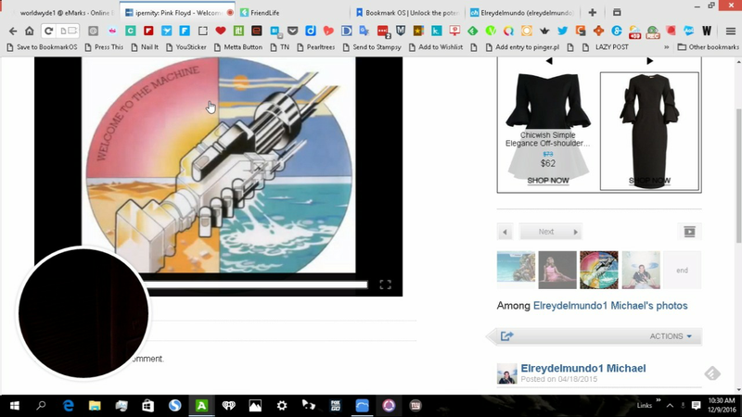Switch to the FriendLife tab
Image resolution: width=742 pixels, height=417 pixels.
[269, 13]
